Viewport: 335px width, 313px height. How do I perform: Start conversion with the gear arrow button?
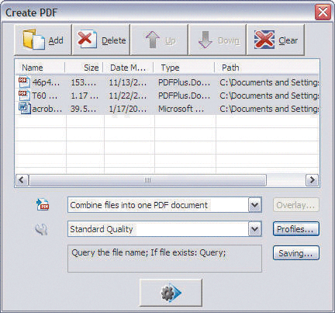pos(171,293)
